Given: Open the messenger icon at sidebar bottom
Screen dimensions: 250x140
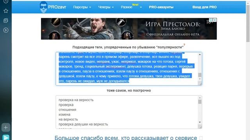Looking at the screenshot, I should (x=6, y=137).
